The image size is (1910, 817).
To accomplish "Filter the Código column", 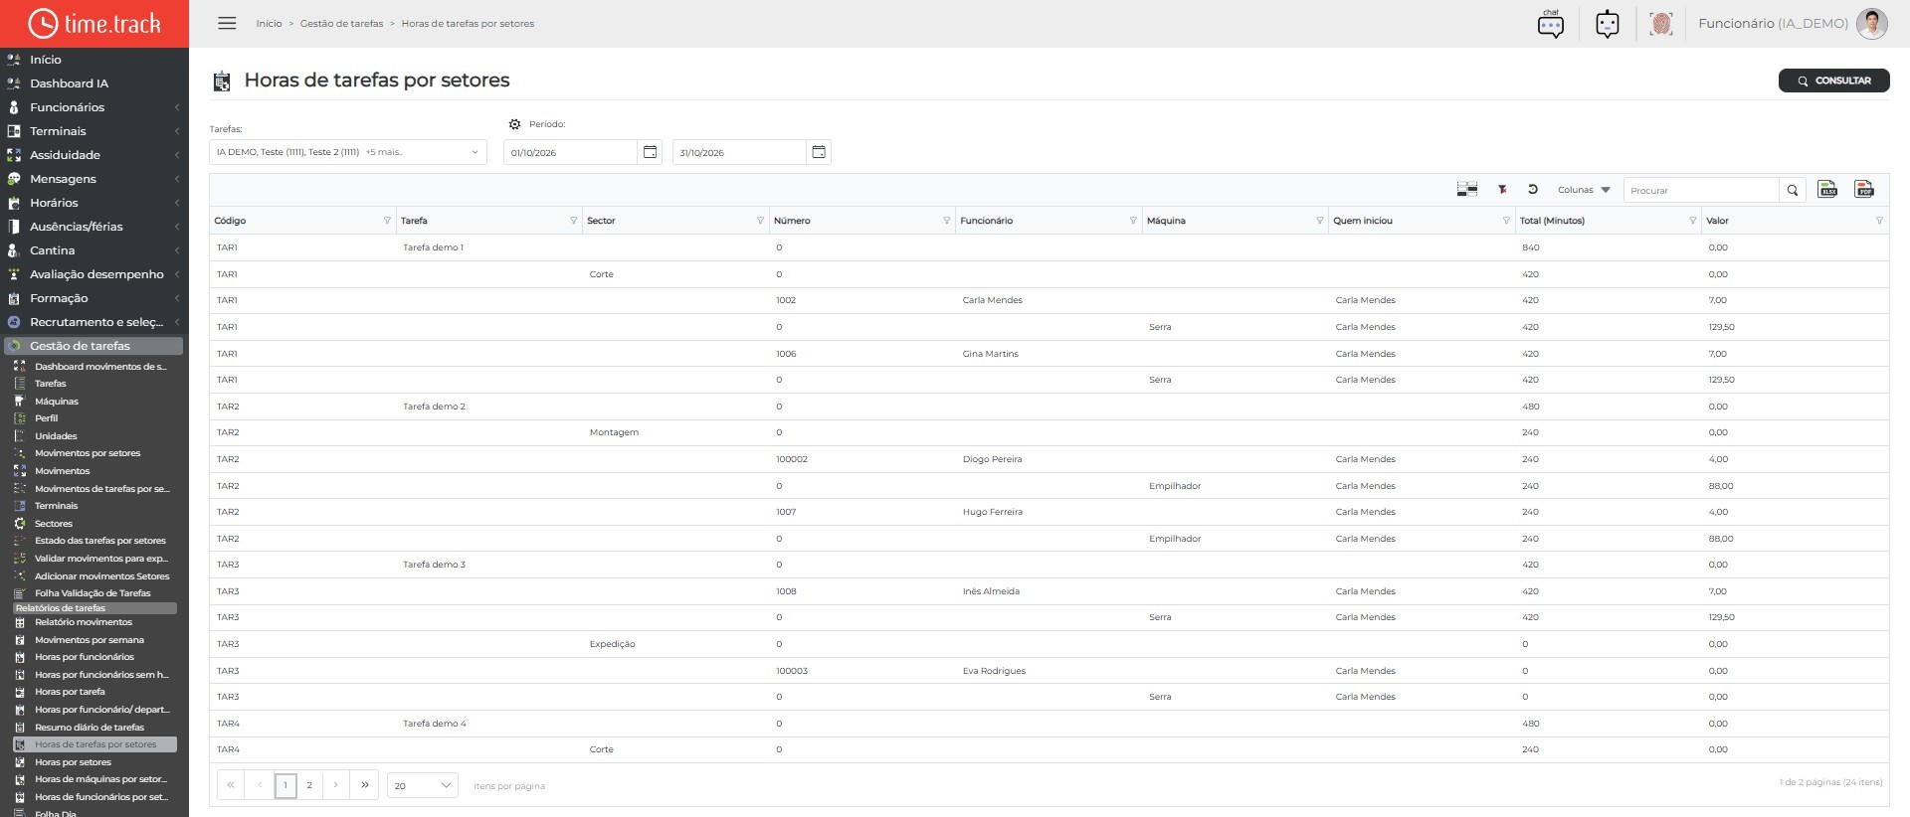I will (387, 221).
